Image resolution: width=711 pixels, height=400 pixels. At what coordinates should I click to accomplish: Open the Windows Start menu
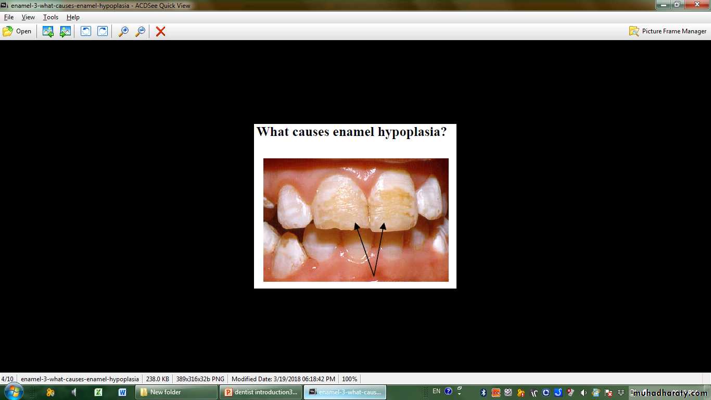click(x=14, y=392)
